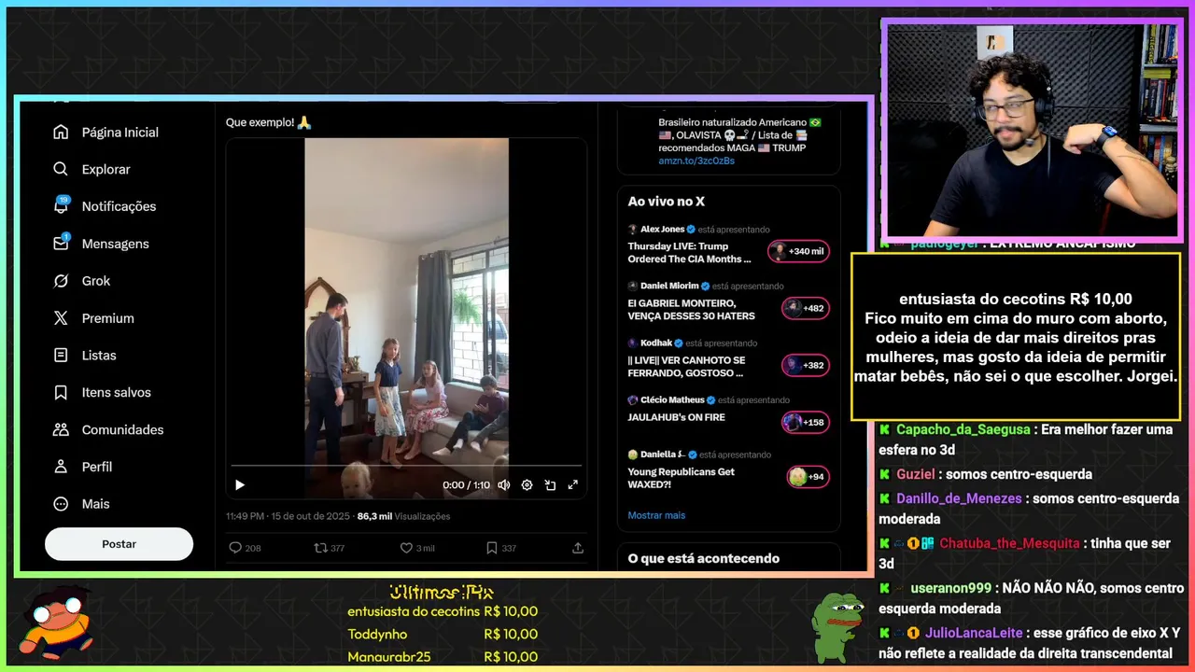This screenshot has width=1195, height=672.
Task: Like the post with 3 mil likes
Action: 417,548
